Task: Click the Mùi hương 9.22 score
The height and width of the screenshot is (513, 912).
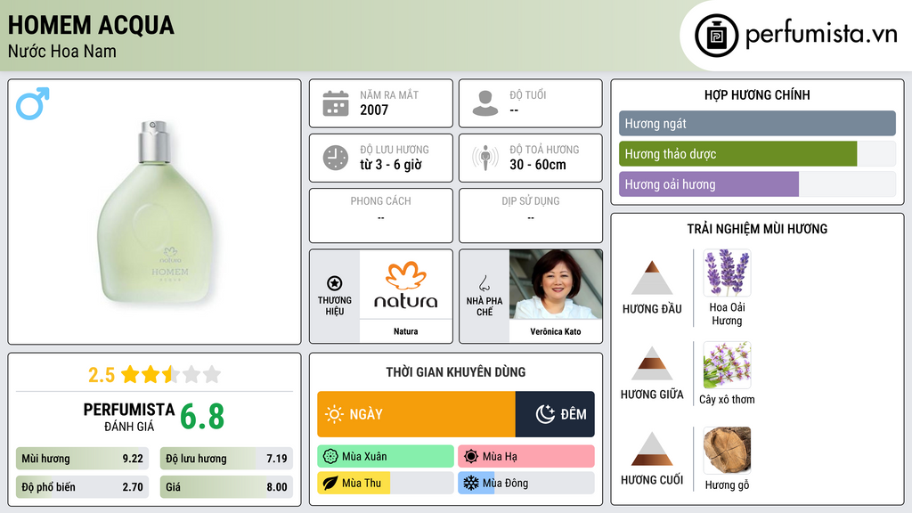Action: pos(82,459)
